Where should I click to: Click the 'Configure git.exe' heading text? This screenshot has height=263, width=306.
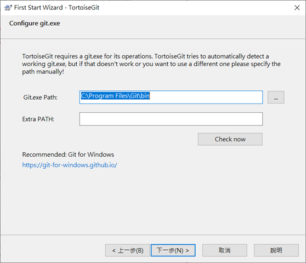(35, 24)
